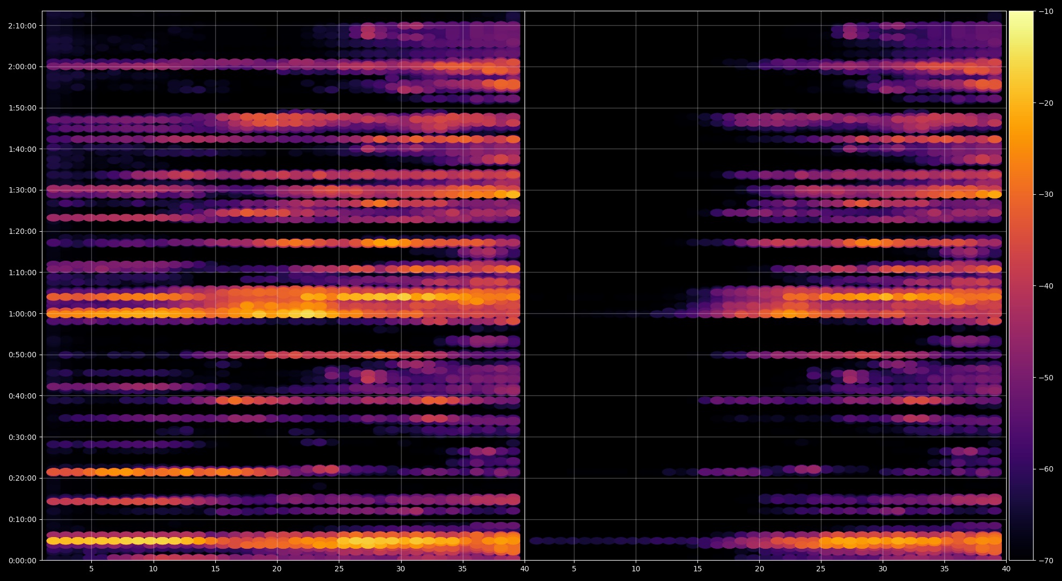The width and height of the screenshot is (1062, 581).
Task: Click the 0:50:00 y-axis tick label
Action: [x=22, y=355]
